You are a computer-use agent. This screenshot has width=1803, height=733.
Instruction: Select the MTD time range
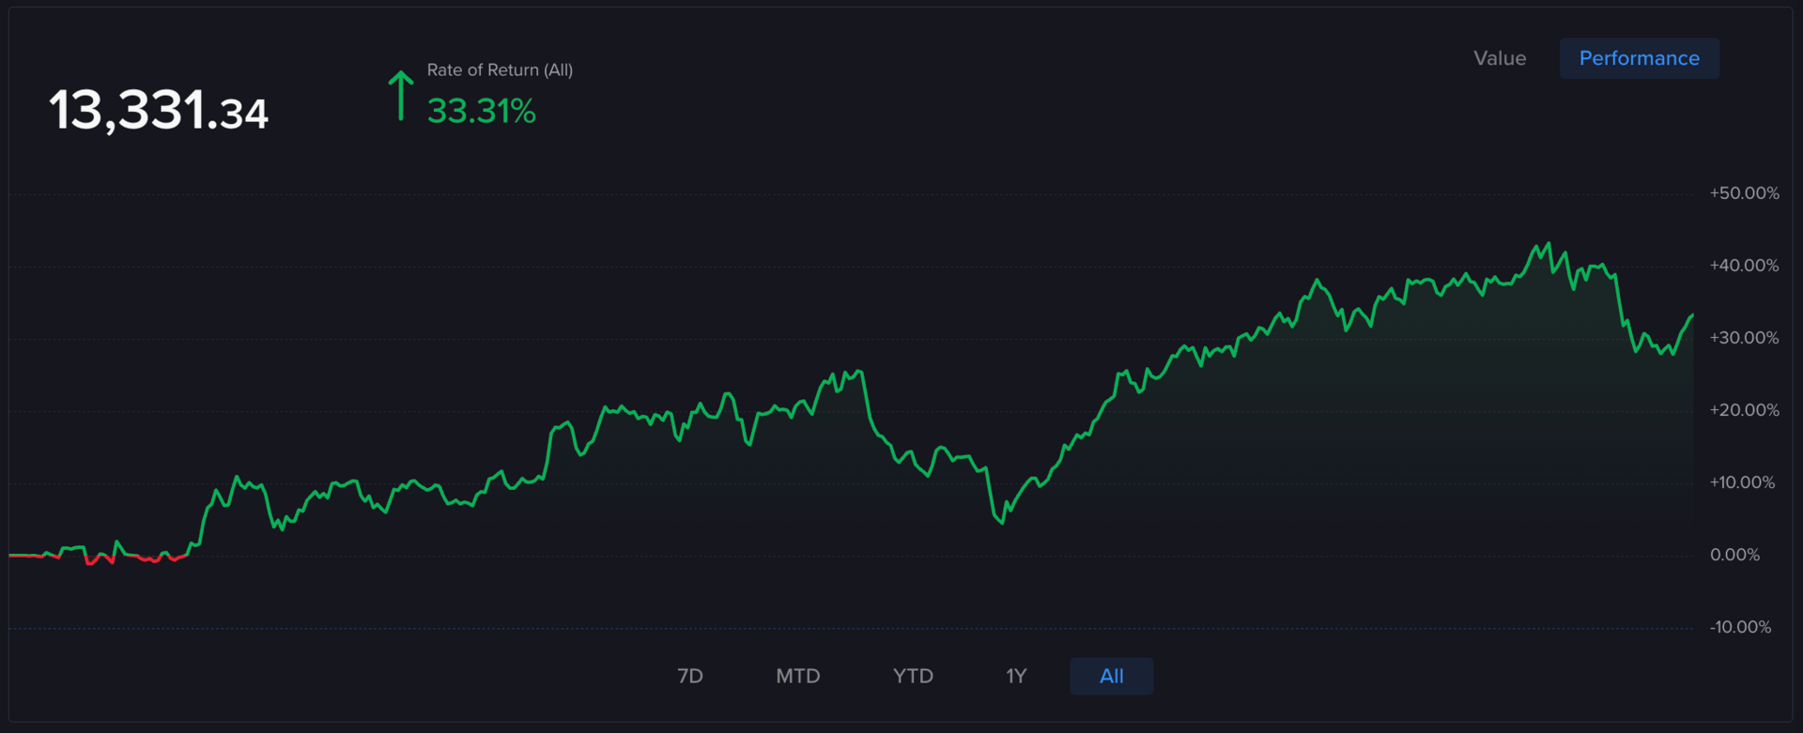798,676
